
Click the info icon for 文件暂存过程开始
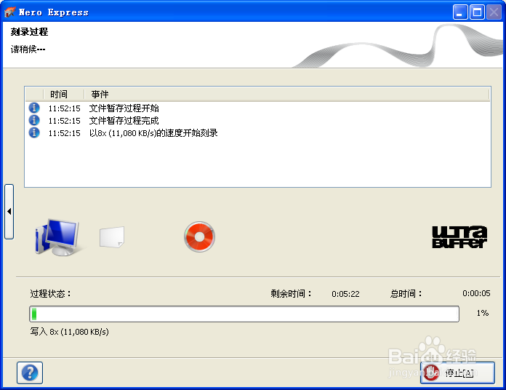point(34,108)
